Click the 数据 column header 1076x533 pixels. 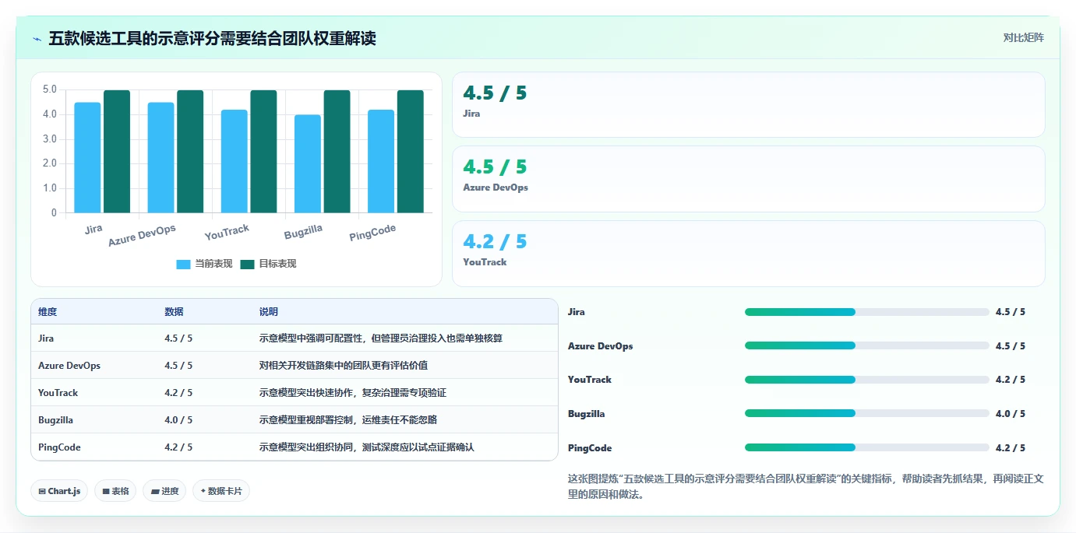coord(174,312)
